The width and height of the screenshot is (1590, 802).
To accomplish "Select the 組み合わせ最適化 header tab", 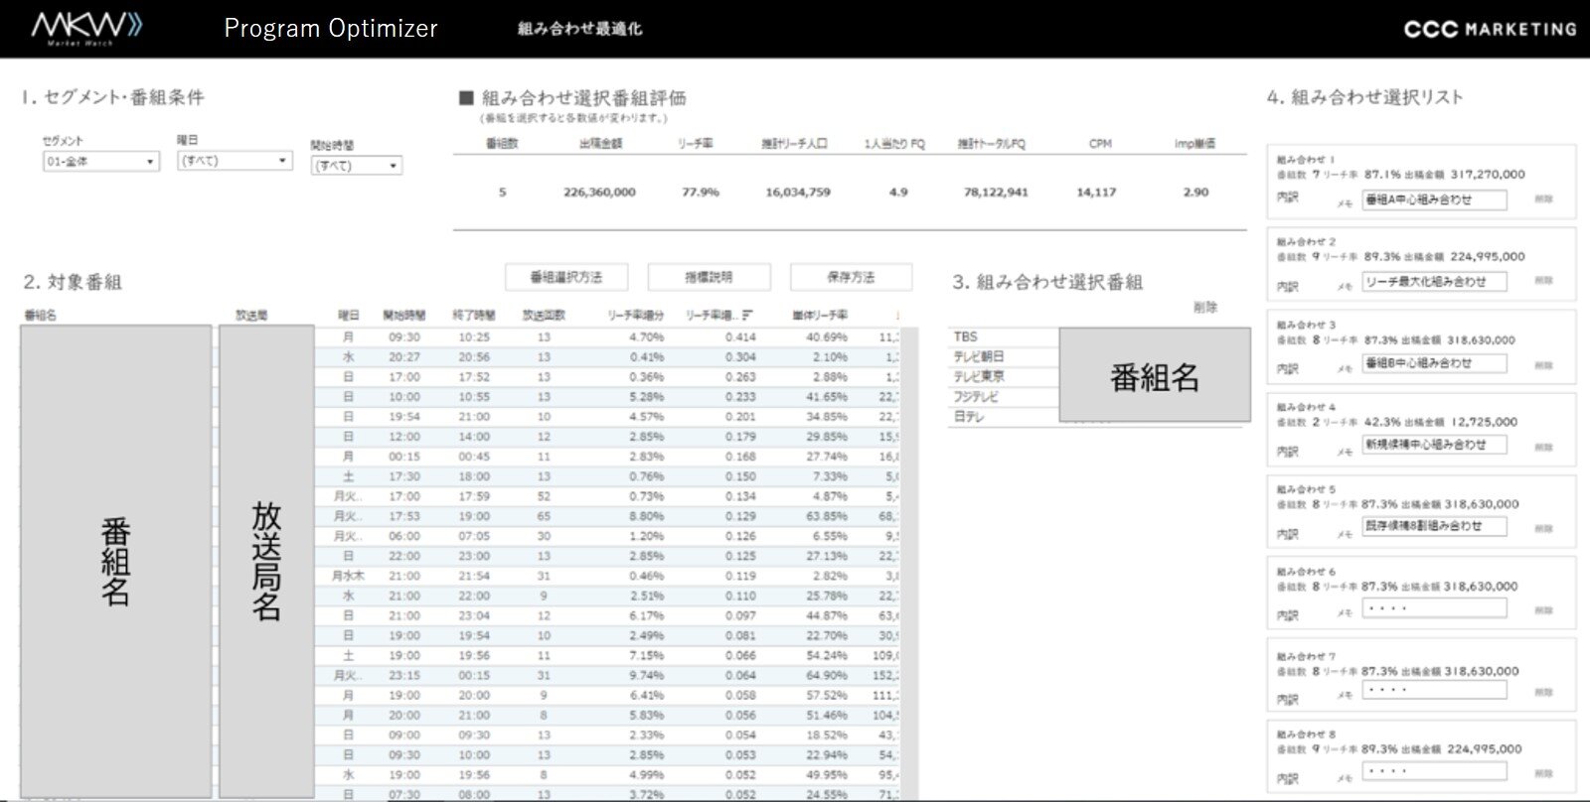I will pyautogui.click(x=579, y=29).
